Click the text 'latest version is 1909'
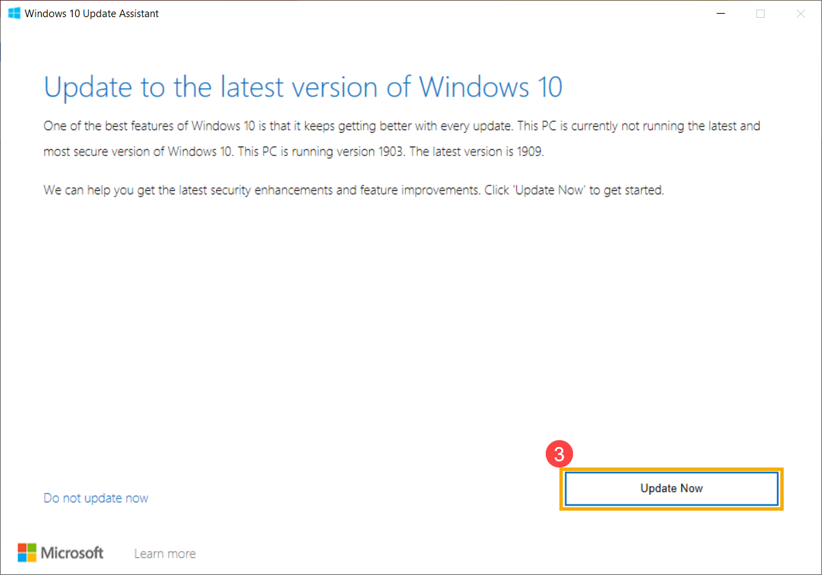 (485, 152)
